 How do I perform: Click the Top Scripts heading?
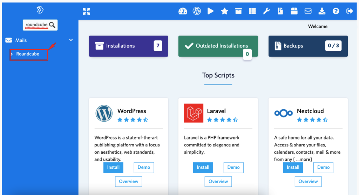point(218,75)
